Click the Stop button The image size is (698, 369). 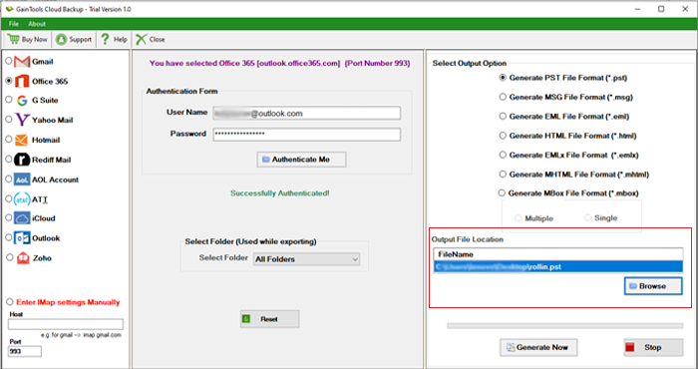pos(653,347)
